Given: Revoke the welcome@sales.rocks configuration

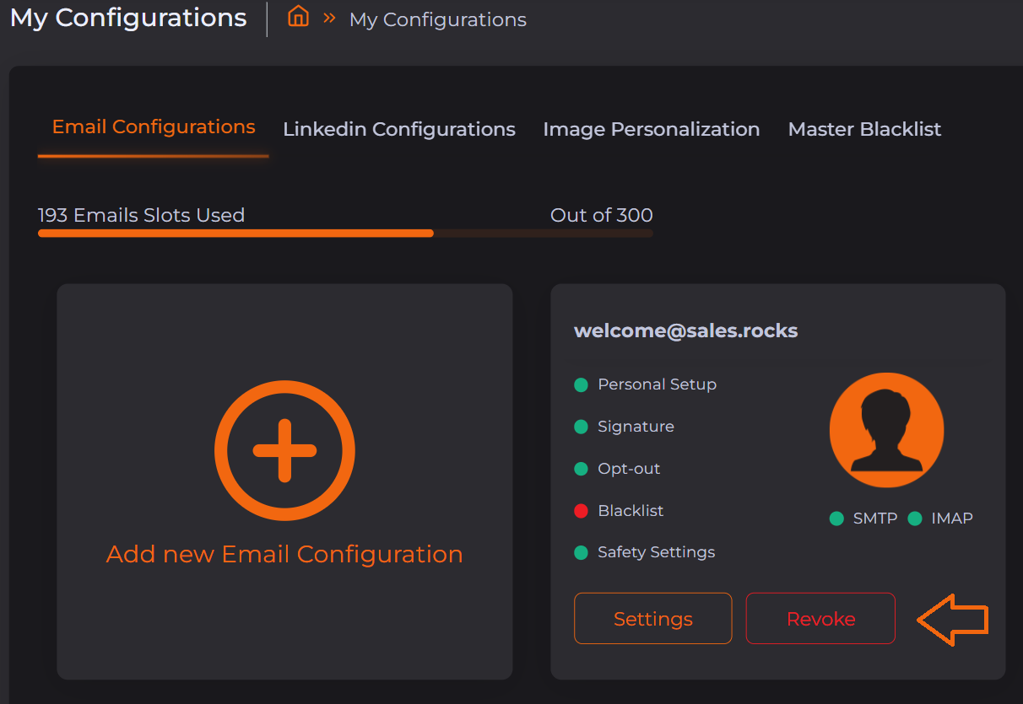Looking at the screenshot, I should point(820,619).
